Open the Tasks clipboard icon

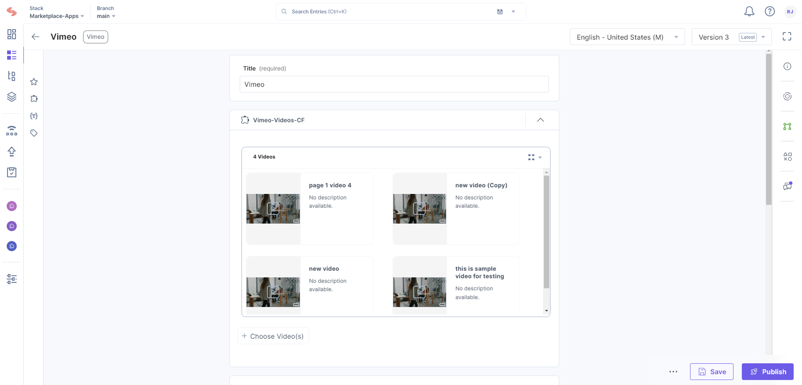[x=12, y=172]
